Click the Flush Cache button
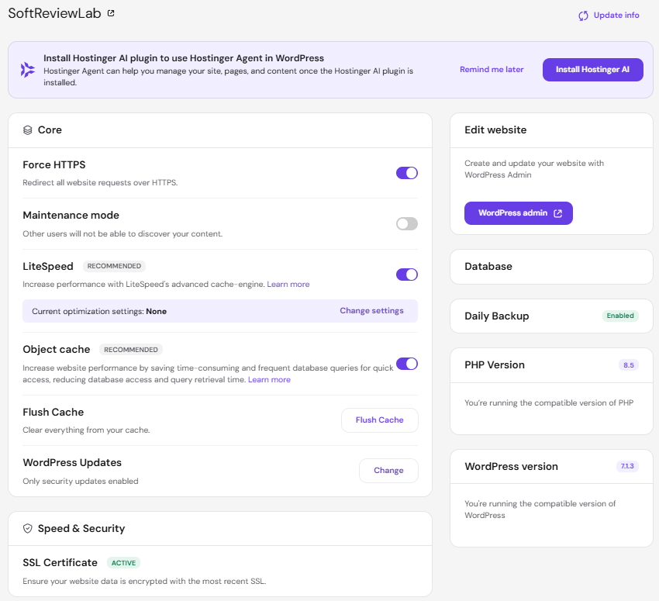Screen dimensions: 659x601 pos(380,420)
